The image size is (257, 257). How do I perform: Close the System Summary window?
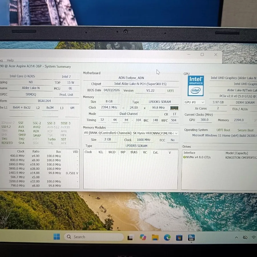(216, 55)
